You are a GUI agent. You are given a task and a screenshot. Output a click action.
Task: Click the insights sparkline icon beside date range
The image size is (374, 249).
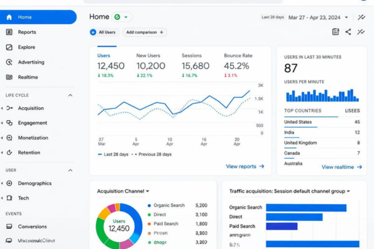pos(362,17)
